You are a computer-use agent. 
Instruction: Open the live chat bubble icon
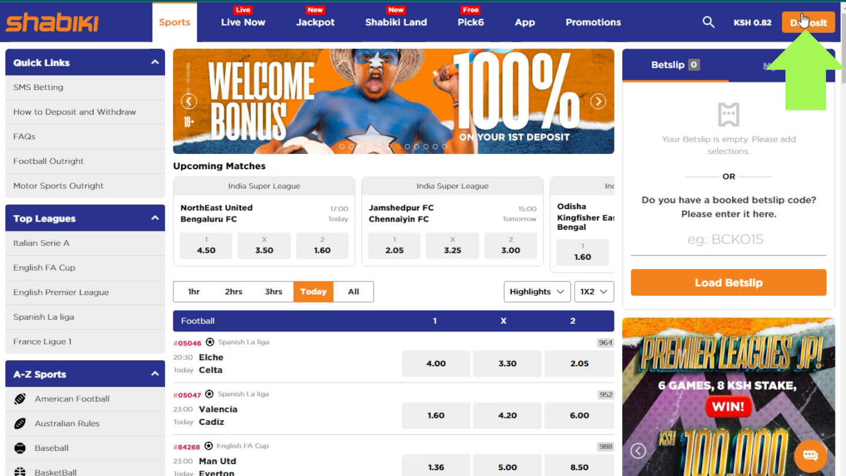coord(810,455)
